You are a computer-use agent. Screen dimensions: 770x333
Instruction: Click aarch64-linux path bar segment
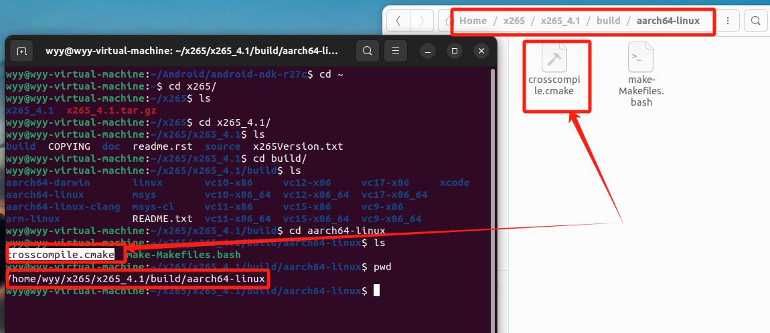point(668,21)
